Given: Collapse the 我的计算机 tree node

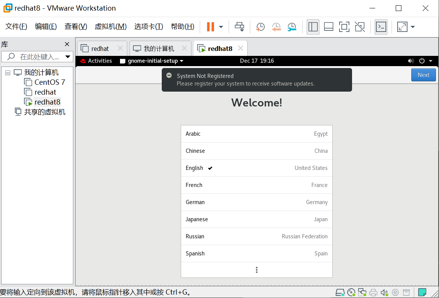Looking at the screenshot, I should pos(8,73).
